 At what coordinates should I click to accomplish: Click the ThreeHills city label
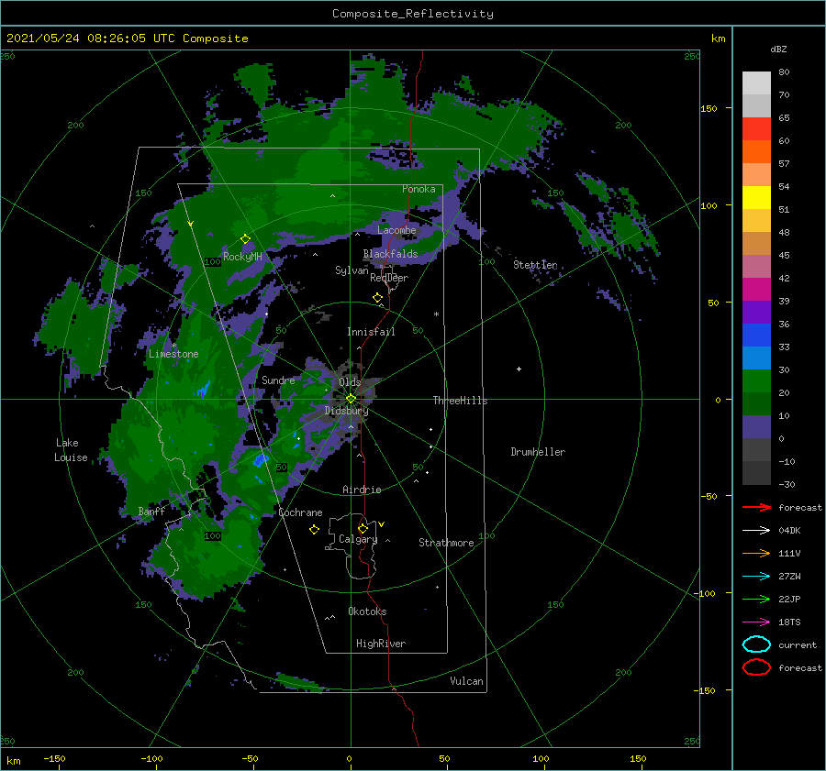point(460,401)
